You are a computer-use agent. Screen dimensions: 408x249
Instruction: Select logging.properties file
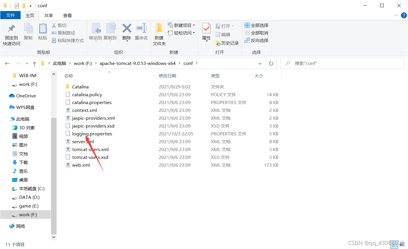92,134
